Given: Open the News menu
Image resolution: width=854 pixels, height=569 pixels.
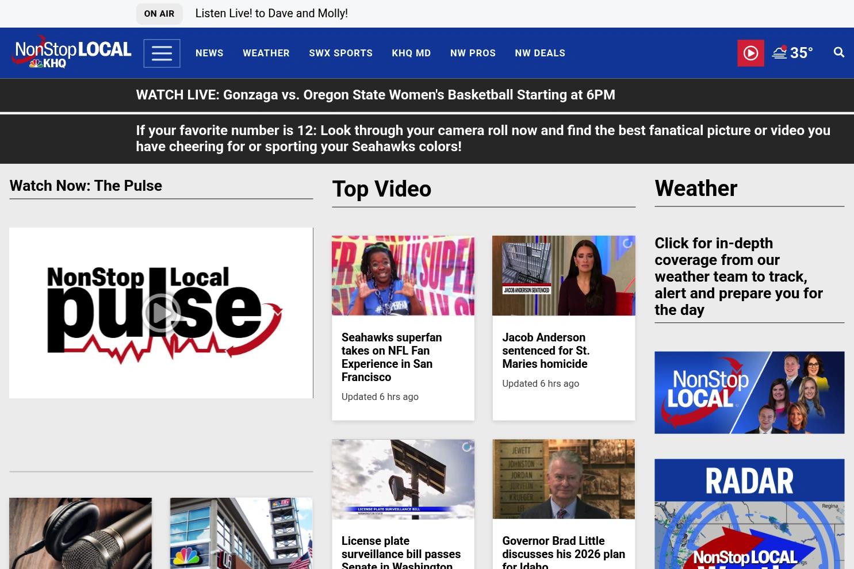Looking at the screenshot, I should coord(209,53).
